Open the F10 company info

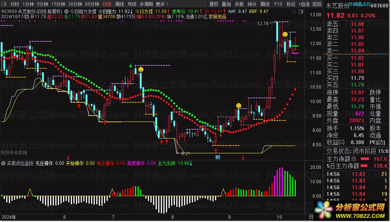click(x=278, y=4)
